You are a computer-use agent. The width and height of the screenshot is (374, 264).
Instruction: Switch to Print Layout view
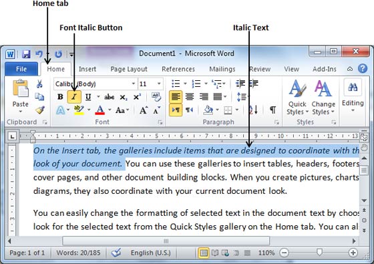pos(204,253)
